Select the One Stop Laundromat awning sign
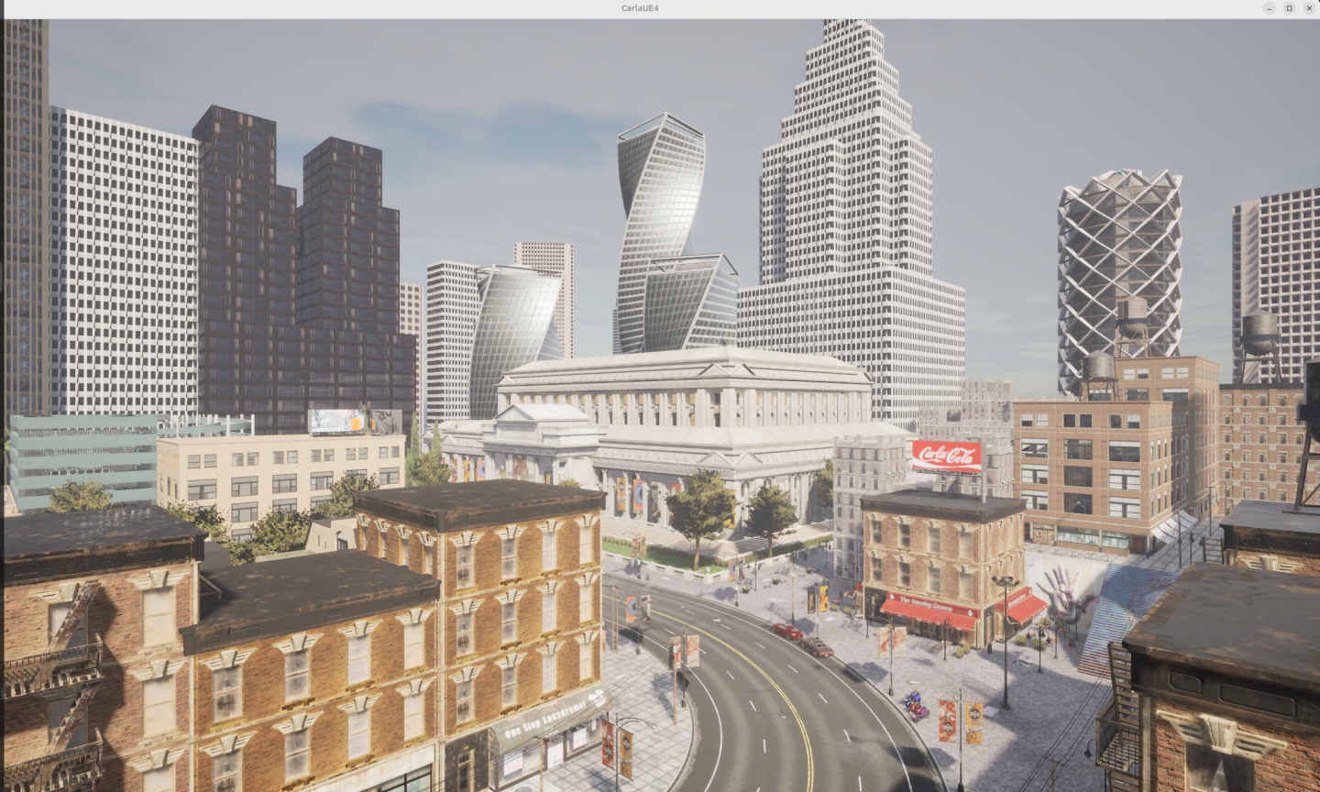 click(545, 720)
